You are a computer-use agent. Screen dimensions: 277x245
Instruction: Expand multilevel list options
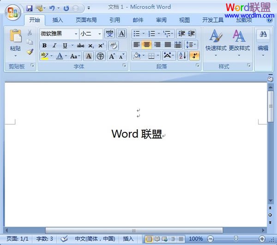pyautogui.click(x=172, y=33)
